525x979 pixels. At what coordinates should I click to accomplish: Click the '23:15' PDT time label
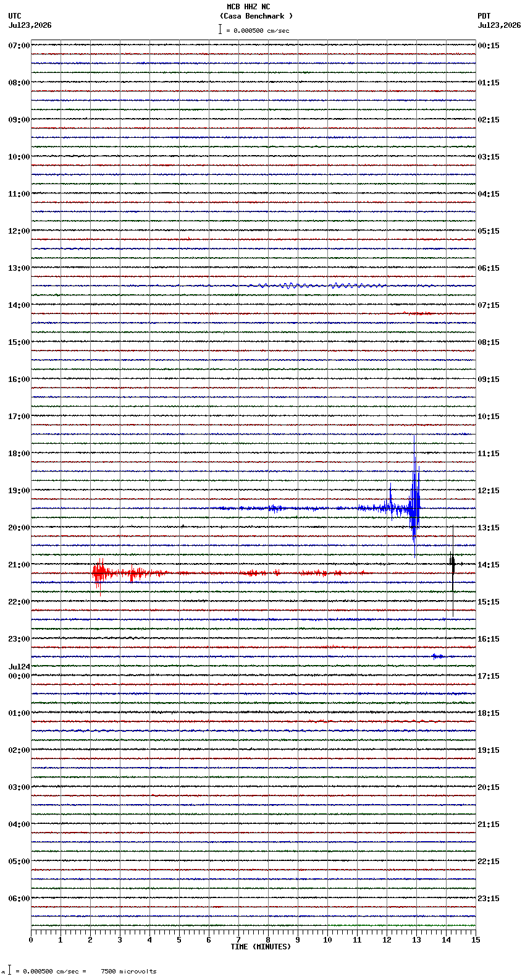pyautogui.click(x=489, y=899)
